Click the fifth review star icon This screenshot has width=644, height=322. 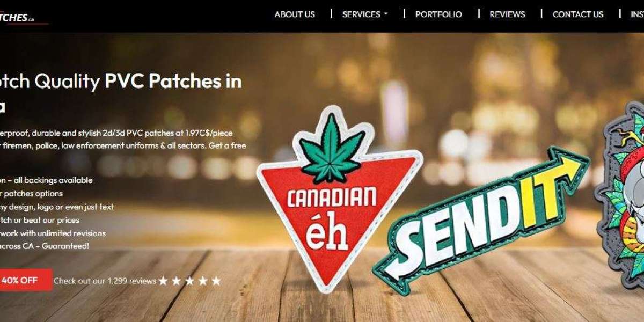pos(216,281)
